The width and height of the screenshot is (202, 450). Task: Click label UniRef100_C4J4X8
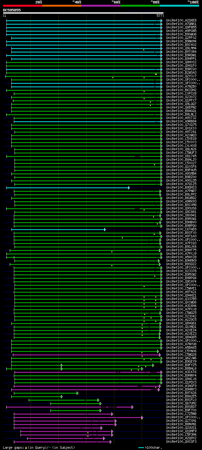coord(181,146)
